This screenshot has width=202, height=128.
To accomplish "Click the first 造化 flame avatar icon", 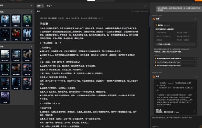I will (154, 19).
